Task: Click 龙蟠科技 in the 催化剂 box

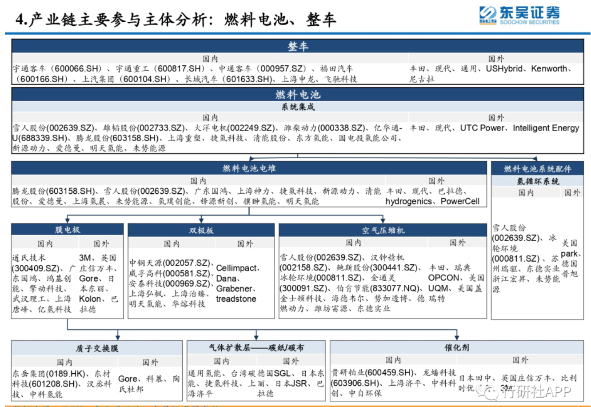Action: coord(439,373)
